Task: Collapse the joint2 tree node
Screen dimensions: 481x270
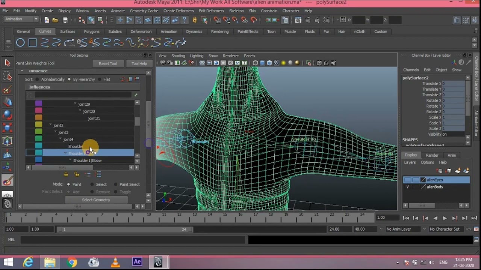Action: (50, 125)
